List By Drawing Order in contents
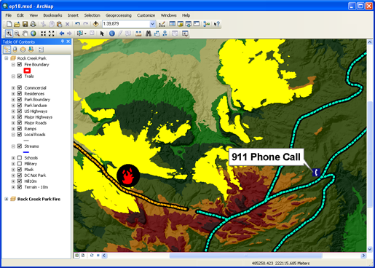Screen dimensions: 375x268 tap(7, 50)
